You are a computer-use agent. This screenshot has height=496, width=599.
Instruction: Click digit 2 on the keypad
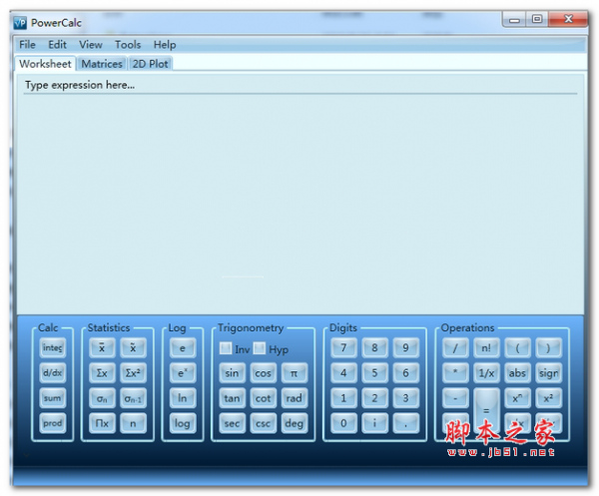374,398
